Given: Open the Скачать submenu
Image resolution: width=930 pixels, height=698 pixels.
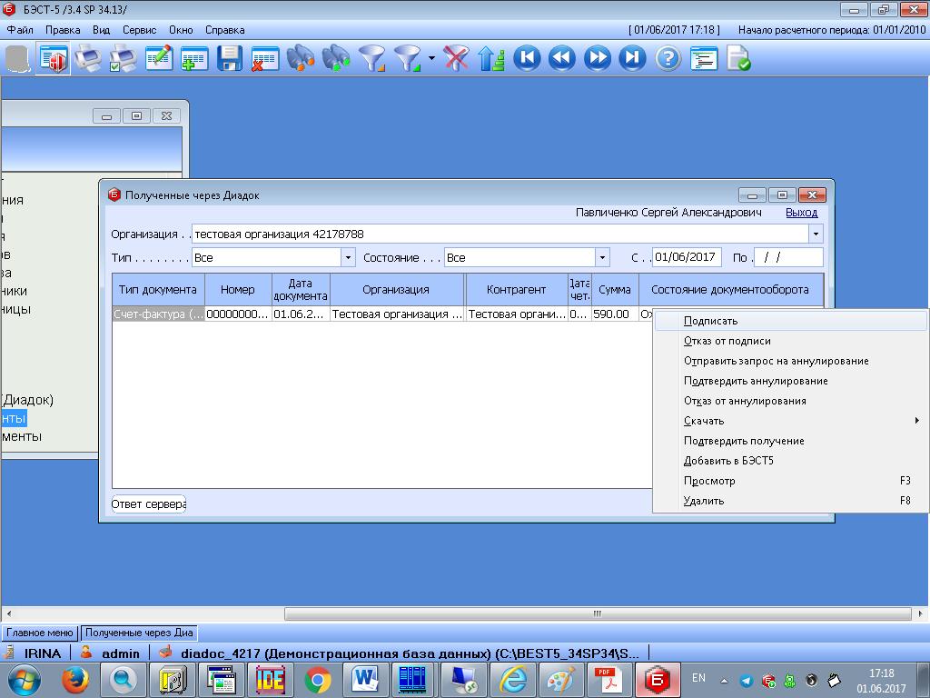Looking at the screenshot, I should [x=790, y=421].
